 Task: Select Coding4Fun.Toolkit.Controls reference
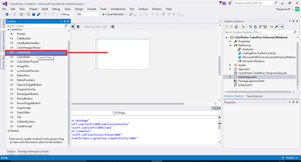[259, 53]
